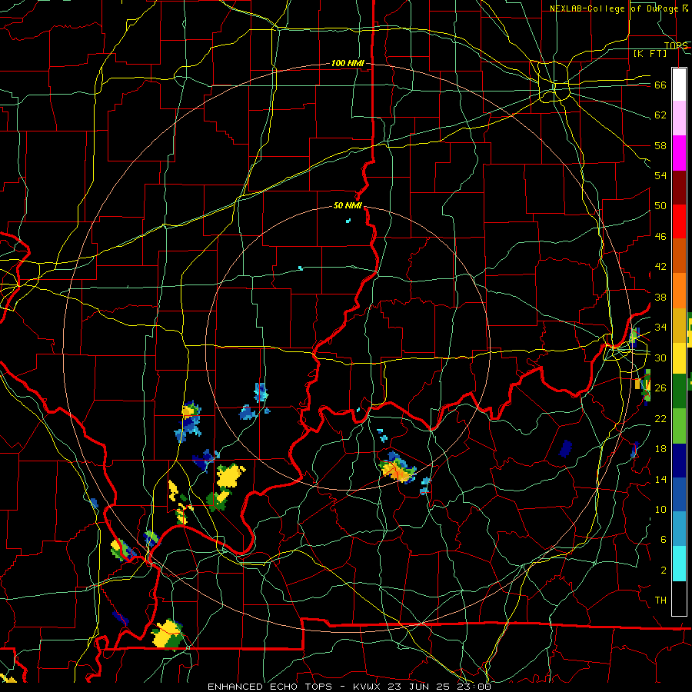Click the TH threshold label on legend
Screen dimensions: 692x692
click(660, 601)
